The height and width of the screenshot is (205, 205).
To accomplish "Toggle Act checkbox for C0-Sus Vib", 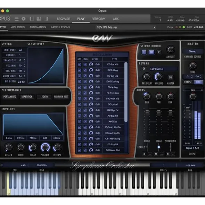I will (79, 65).
